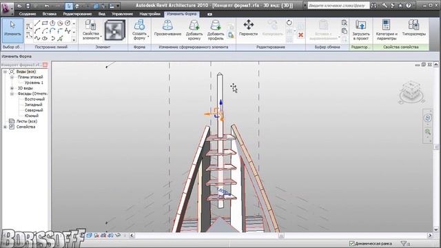Toggle Просвечивание X-ray mode
Screen dimensions: 441x248
tap(167, 28)
